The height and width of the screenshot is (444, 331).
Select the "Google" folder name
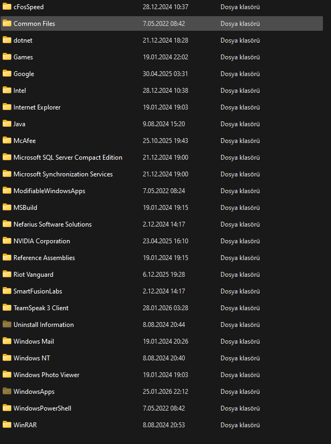pyautogui.click(x=24, y=74)
